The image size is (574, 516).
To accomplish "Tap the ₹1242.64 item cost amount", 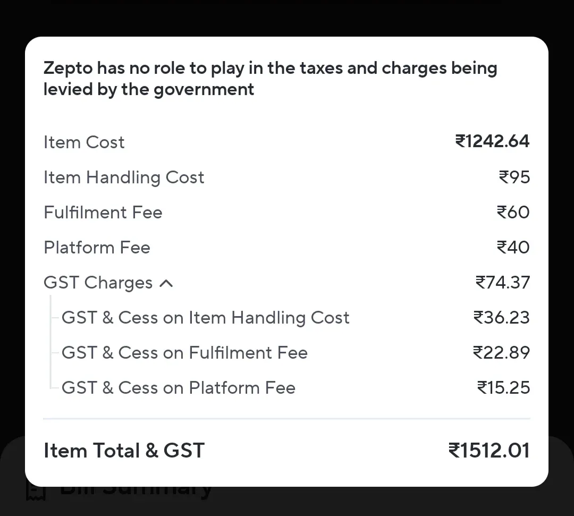I will coord(492,141).
